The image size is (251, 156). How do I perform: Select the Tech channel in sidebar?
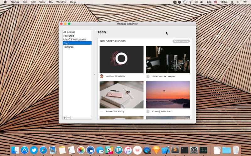77,43
